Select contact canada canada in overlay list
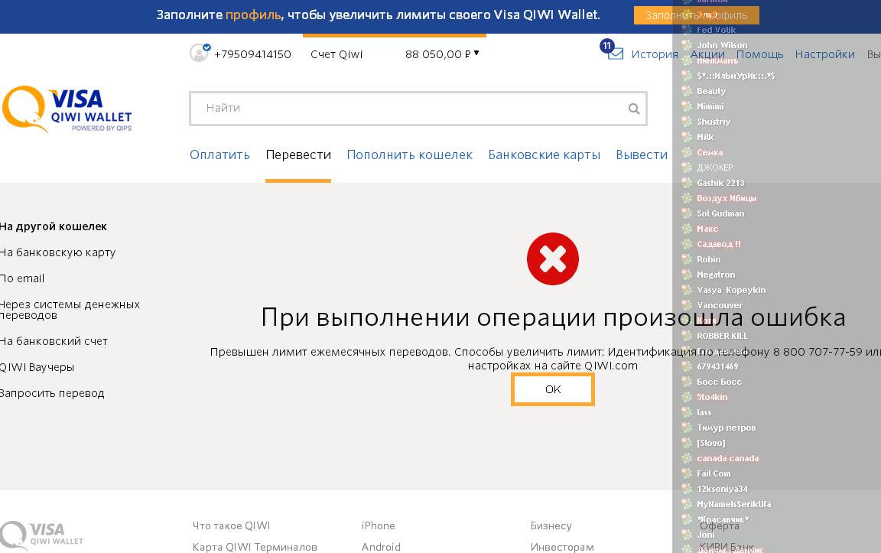The width and height of the screenshot is (881, 553). (727, 458)
